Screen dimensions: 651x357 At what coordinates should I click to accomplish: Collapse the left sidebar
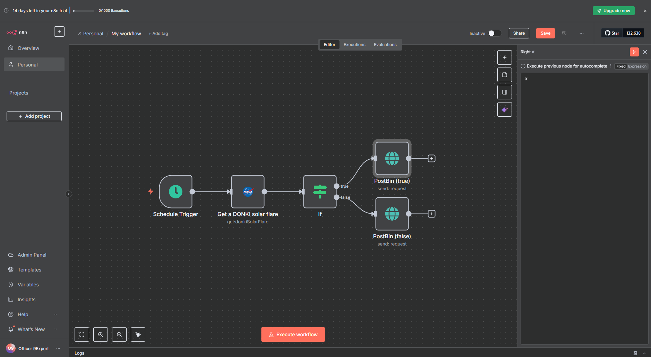pyautogui.click(x=68, y=194)
